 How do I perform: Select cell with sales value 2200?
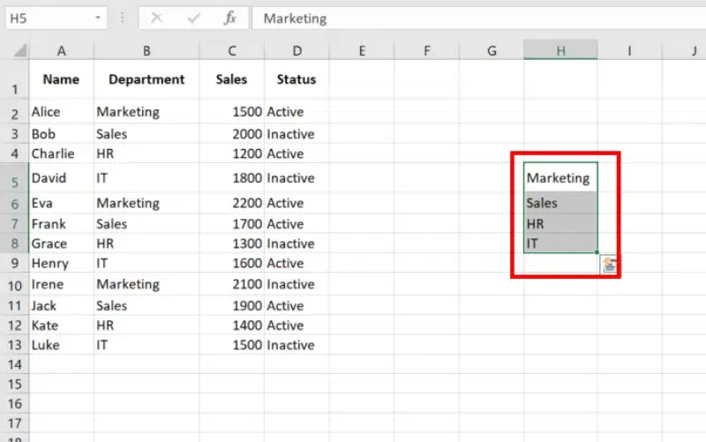tap(231, 203)
